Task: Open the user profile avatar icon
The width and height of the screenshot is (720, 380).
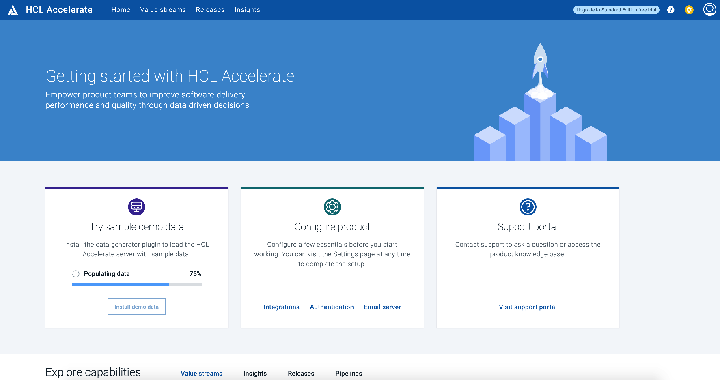Action: 709,9
